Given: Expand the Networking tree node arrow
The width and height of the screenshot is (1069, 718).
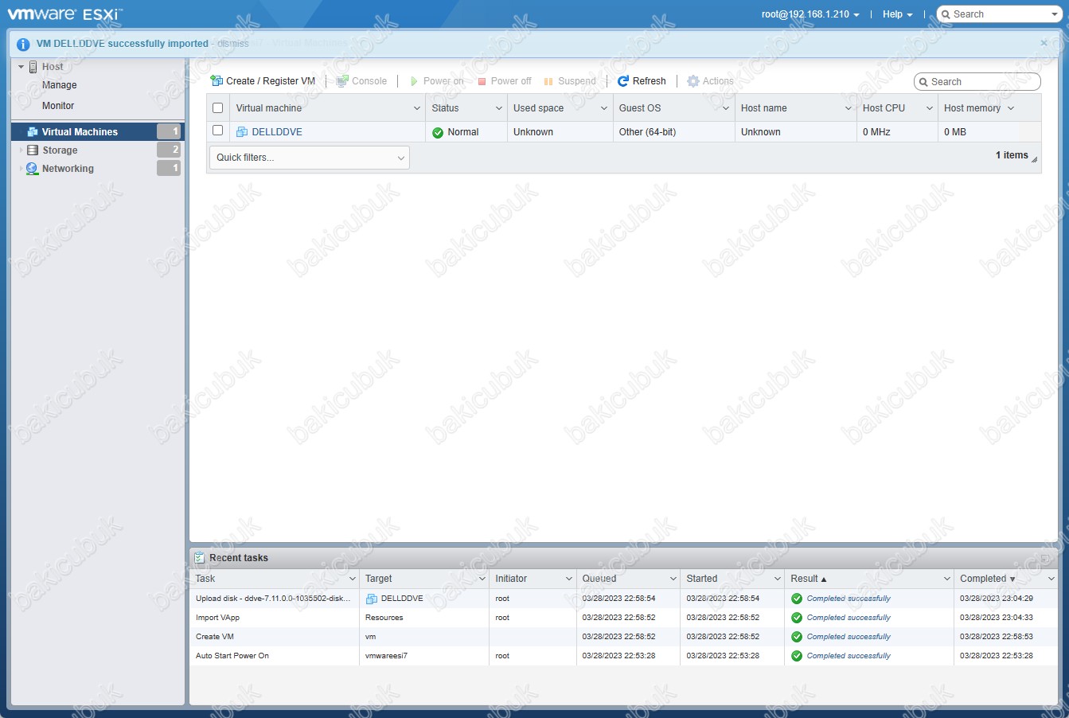Looking at the screenshot, I should (21, 169).
